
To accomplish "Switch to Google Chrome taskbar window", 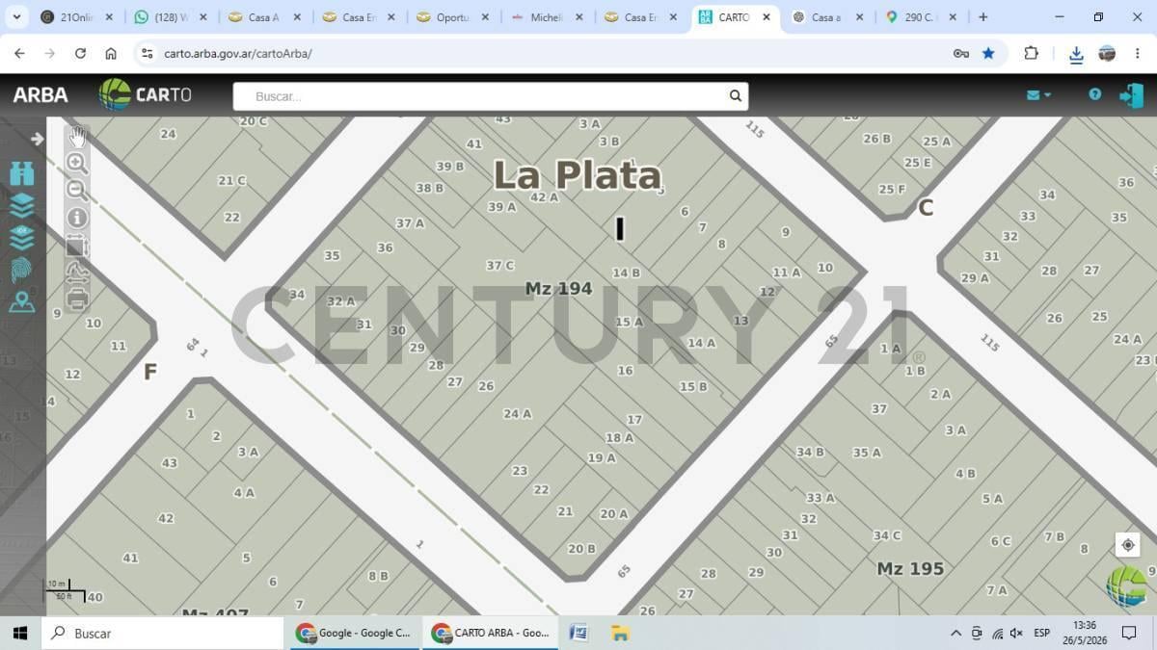I will pyautogui.click(x=354, y=633).
